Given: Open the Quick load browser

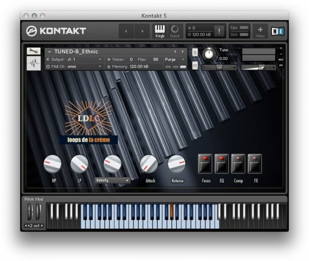Looking at the screenshot, I should pos(175,31).
